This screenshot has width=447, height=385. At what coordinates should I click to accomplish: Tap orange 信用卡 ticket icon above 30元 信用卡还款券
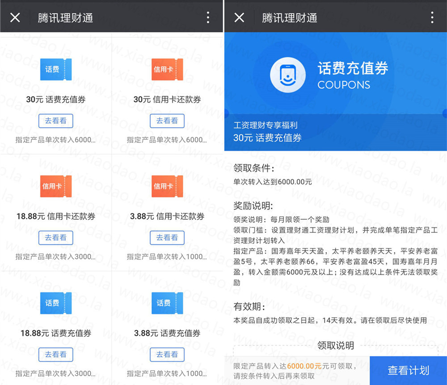167,70
